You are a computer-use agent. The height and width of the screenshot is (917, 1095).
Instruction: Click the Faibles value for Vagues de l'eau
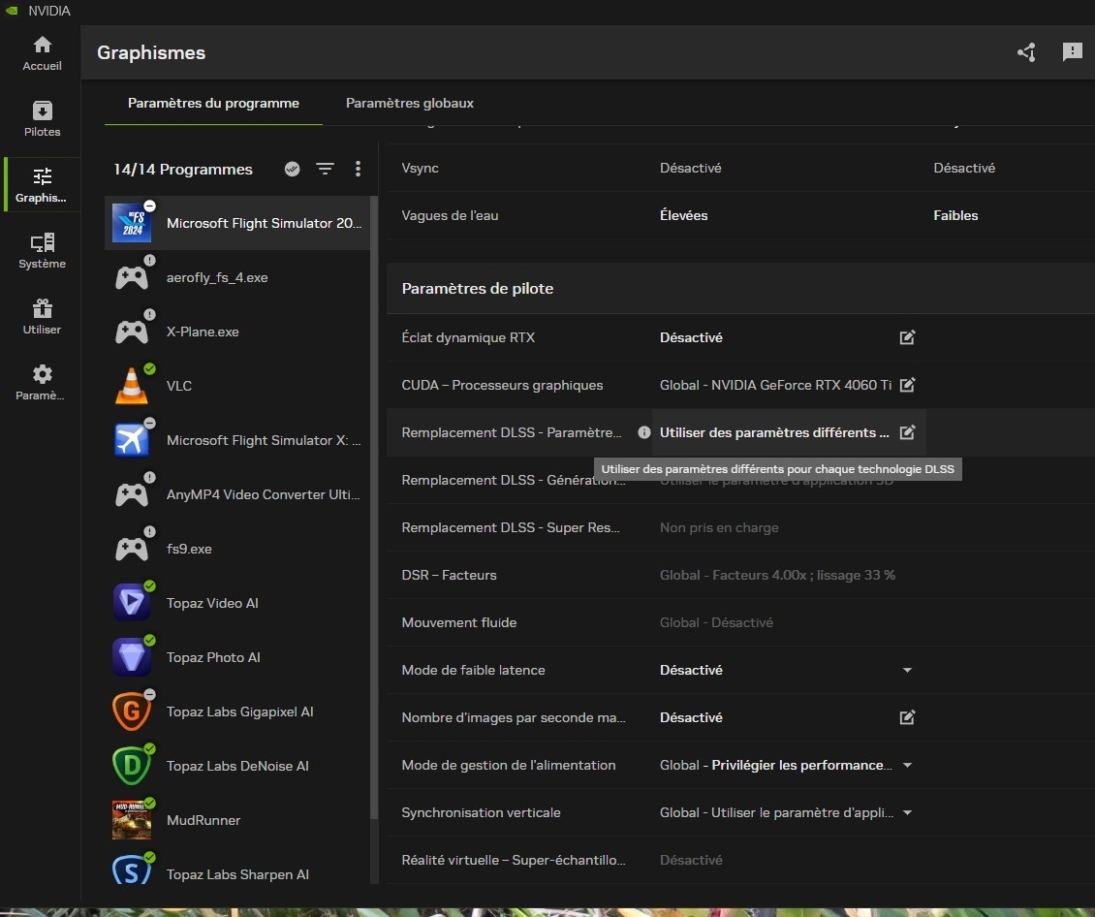pyautogui.click(x=955, y=215)
